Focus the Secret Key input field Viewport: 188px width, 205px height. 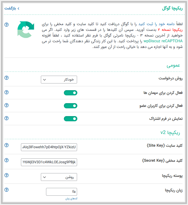tap(49, 162)
